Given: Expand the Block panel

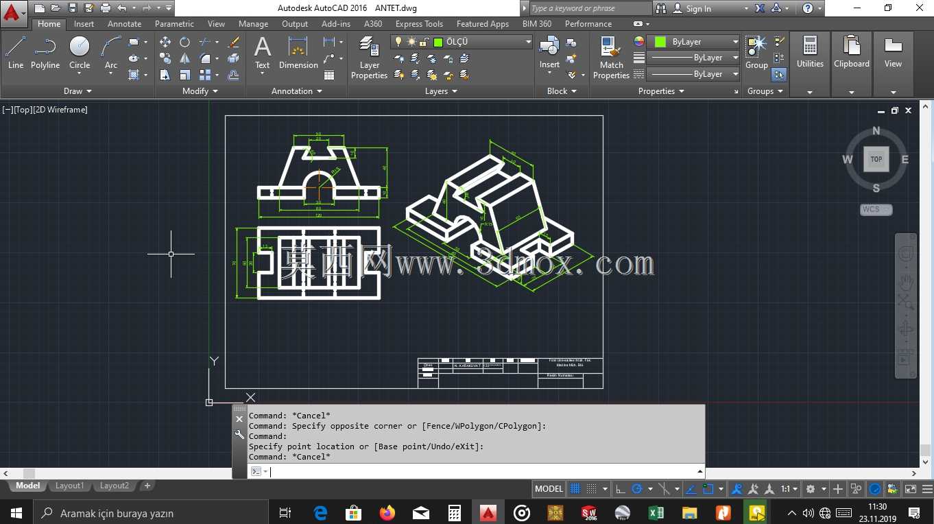Looking at the screenshot, I should (562, 91).
